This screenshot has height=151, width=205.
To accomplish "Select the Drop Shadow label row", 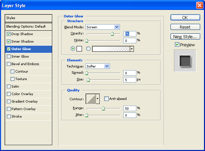I will point(28,34).
